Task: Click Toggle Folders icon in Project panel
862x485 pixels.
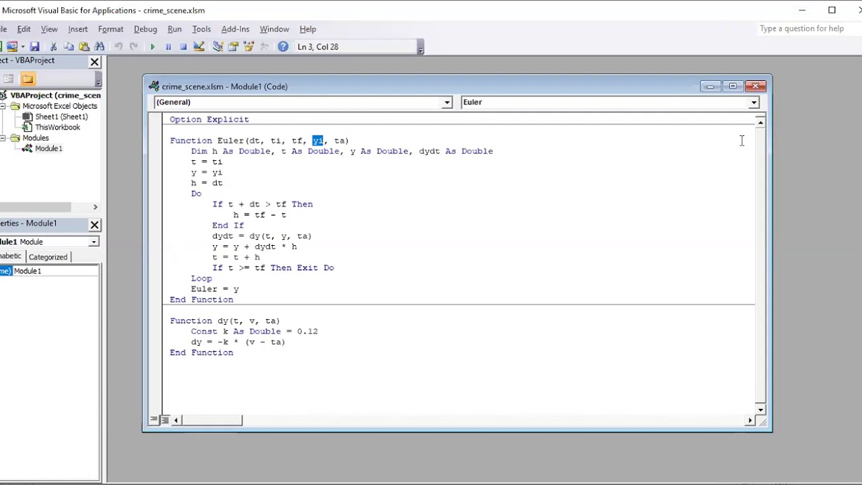Action: pyautogui.click(x=28, y=79)
